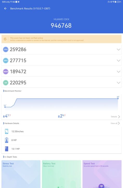The width and height of the screenshot is (123, 188).
Task: Open View all hardware details
Action: pos(115,123)
